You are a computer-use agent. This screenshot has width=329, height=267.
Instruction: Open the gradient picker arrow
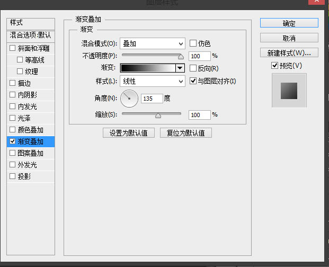(180, 68)
